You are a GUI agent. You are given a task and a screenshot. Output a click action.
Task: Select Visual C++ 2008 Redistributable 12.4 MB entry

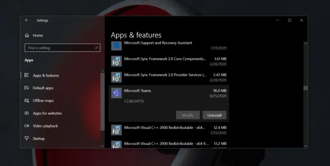coord(169,130)
